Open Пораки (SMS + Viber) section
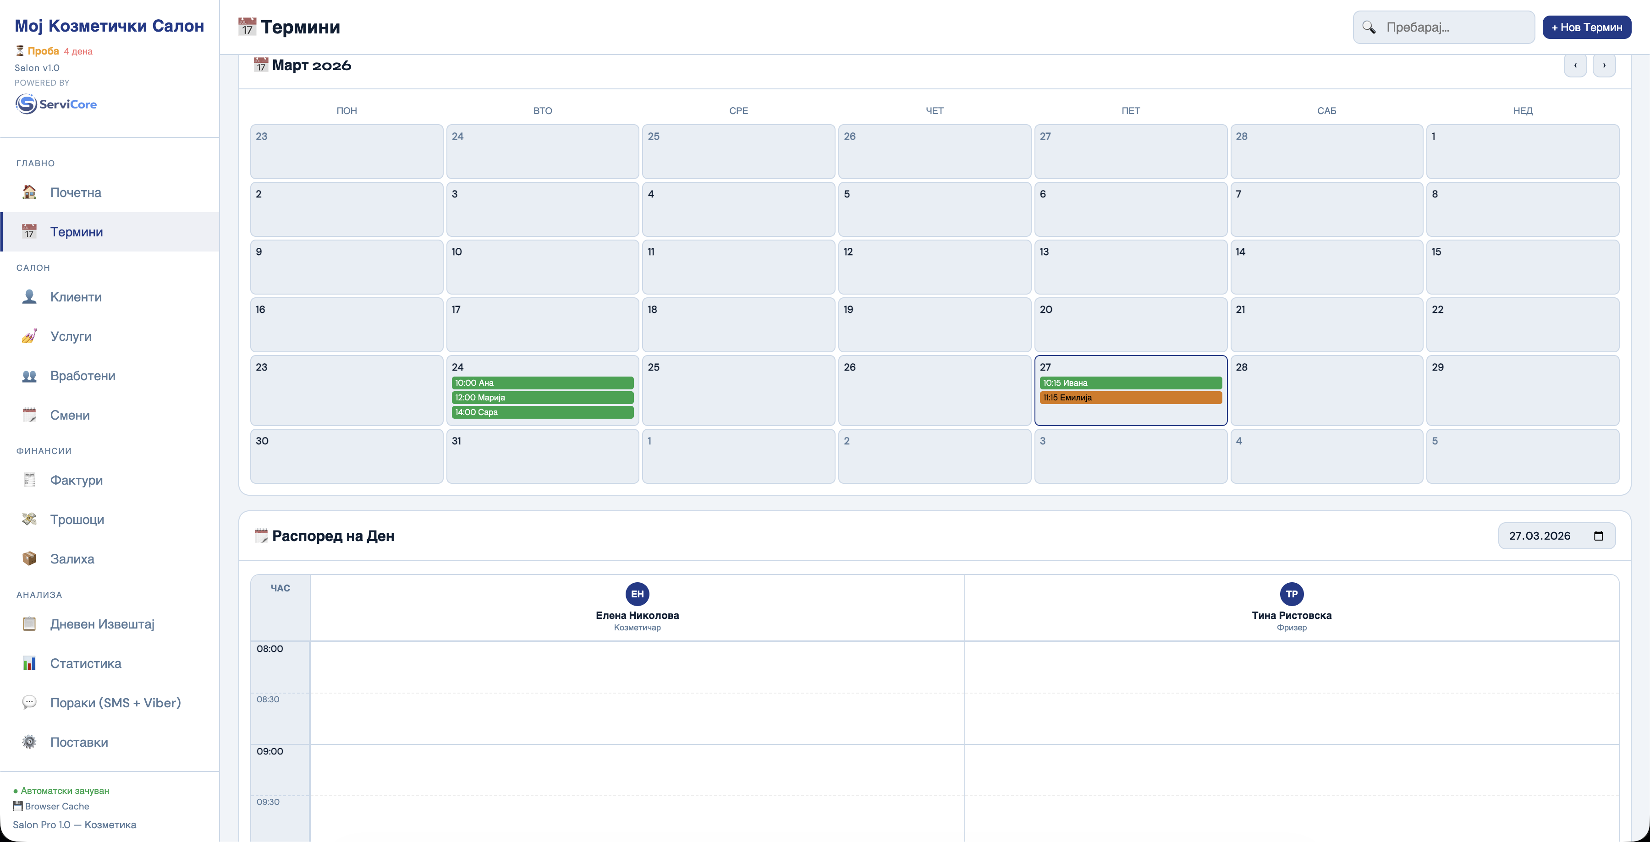 pos(110,702)
